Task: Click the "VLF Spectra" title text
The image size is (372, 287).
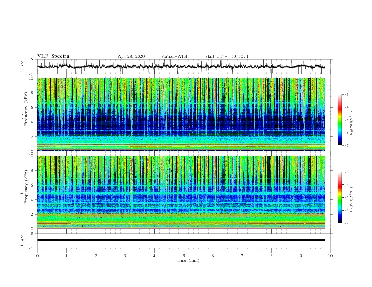Action: coord(53,56)
